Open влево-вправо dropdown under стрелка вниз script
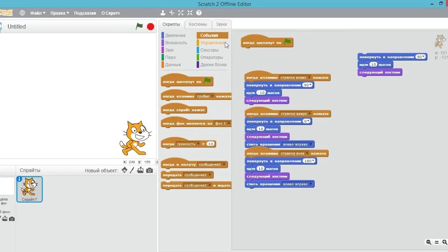The width and height of the screenshot is (448, 252). [x=297, y=184]
